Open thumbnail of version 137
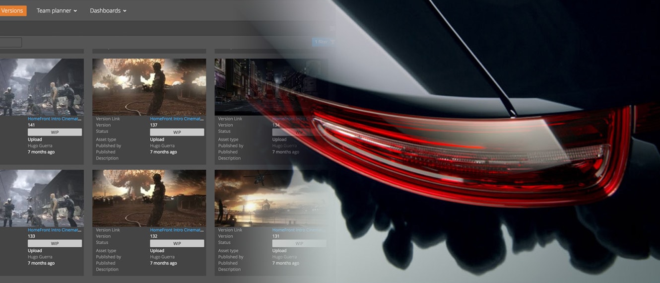The image size is (660, 283). (149, 87)
